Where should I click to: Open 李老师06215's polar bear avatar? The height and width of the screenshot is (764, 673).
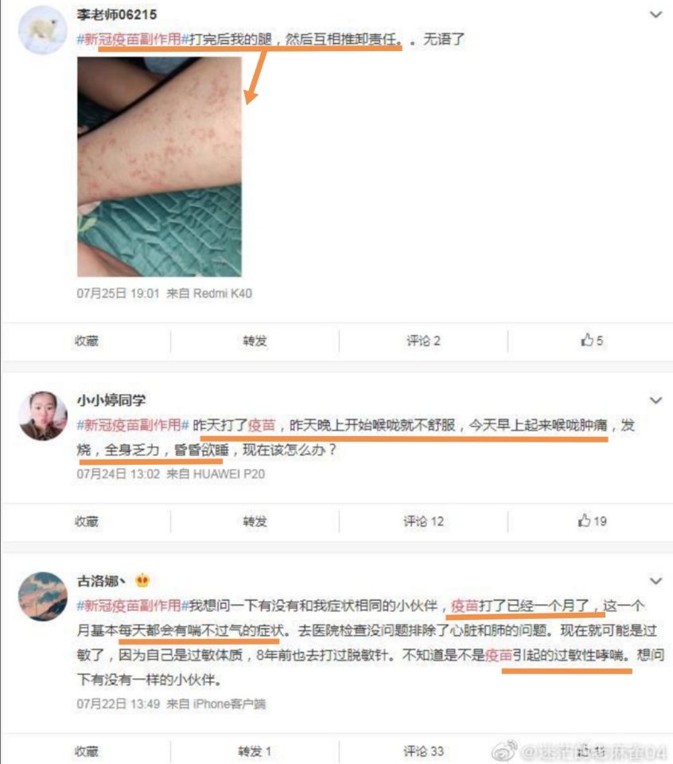tap(43, 30)
